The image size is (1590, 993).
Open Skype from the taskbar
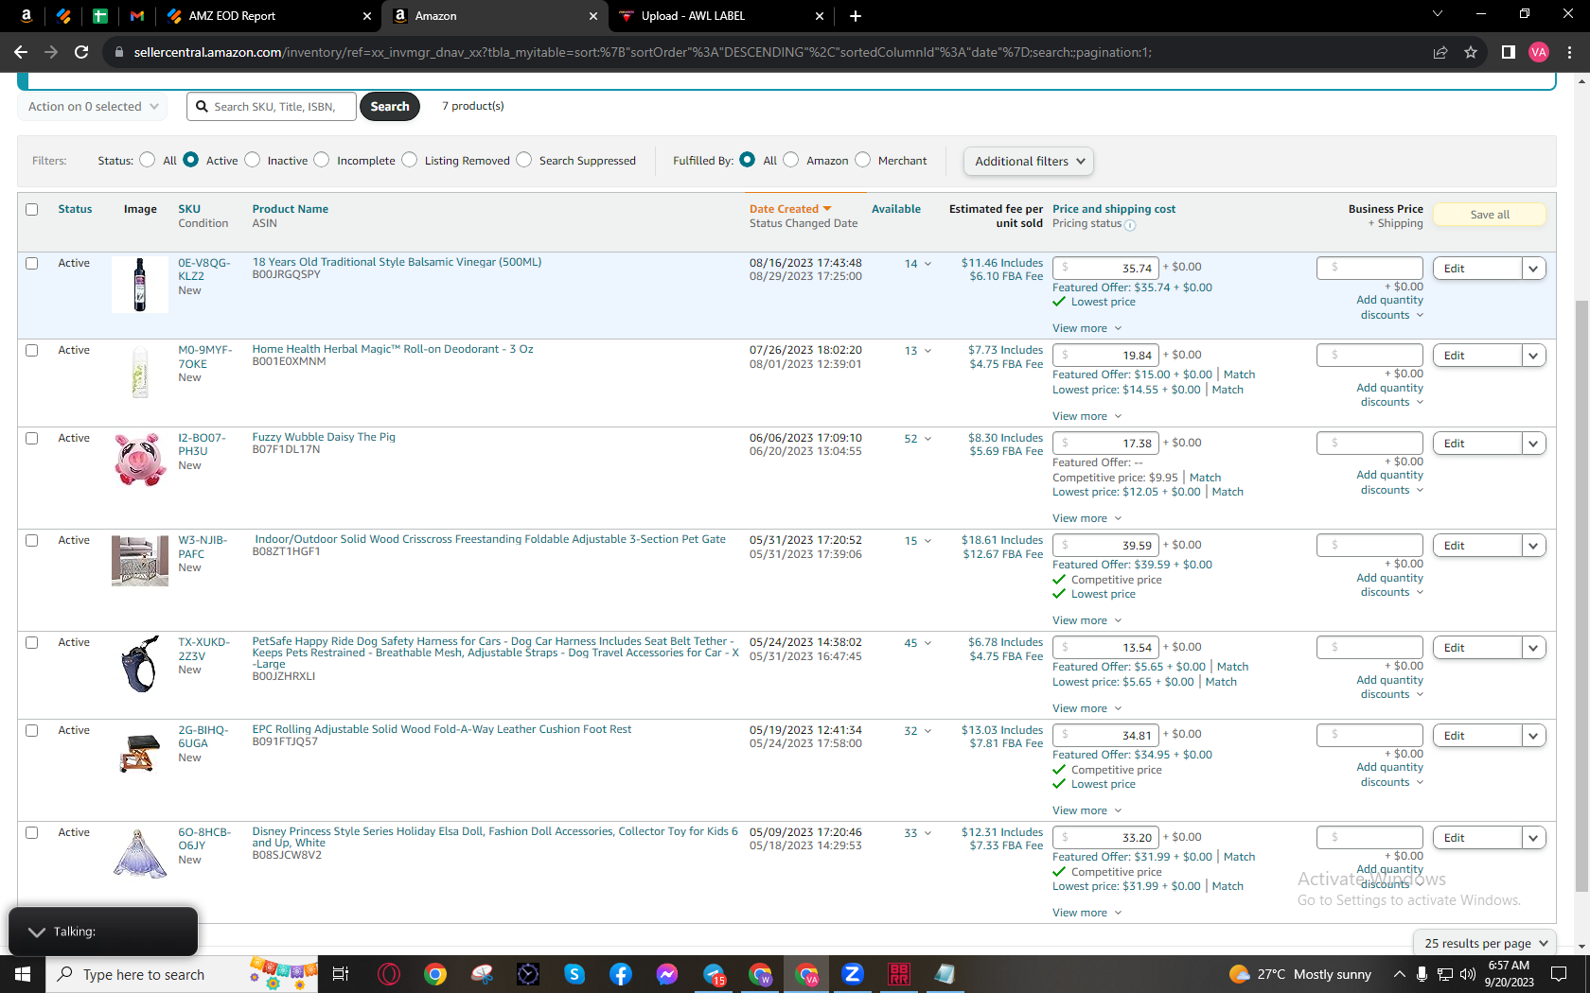(574, 974)
